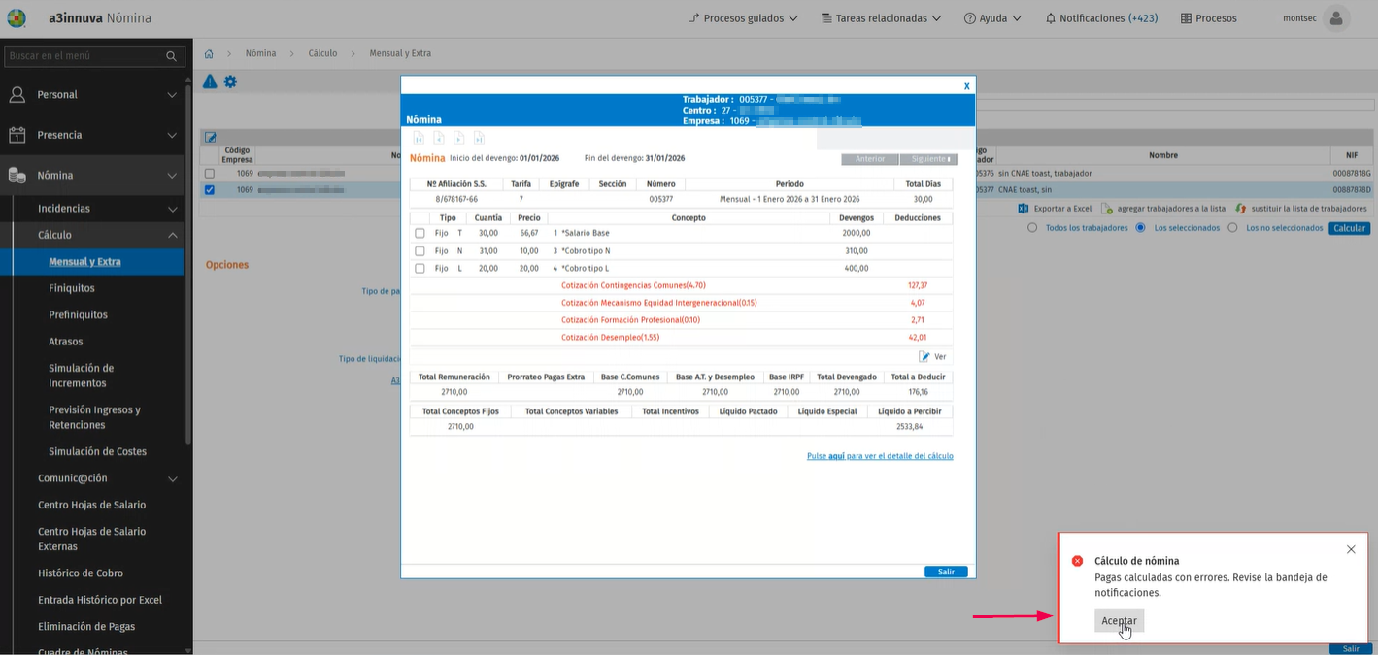Tick the unchecked worker row checkbox in the table
Viewport: 1378px width, 655px height.
[209, 174]
